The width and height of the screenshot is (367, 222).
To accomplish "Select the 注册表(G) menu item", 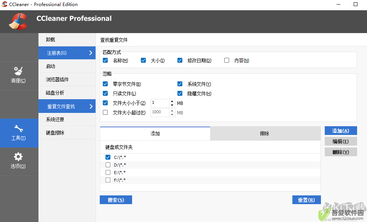I will (67, 53).
